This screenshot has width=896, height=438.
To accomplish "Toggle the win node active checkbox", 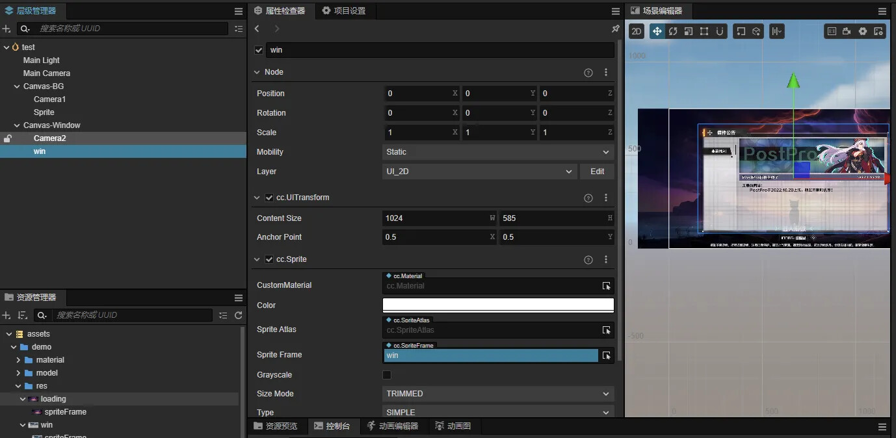I will point(259,50).
